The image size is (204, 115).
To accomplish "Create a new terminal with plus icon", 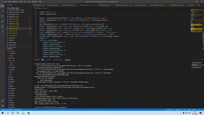I will click(195, 60).
